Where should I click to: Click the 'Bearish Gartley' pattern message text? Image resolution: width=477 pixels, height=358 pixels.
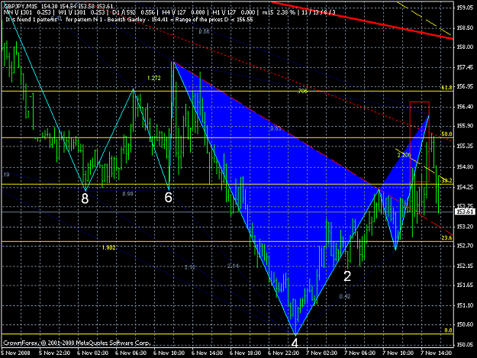pyautogui.click(x=125, y=20)
